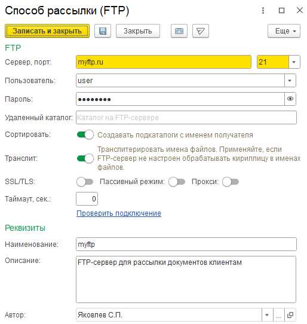Enable the Прокси switch
The width and height of the screenshot is (307, 324).
[231, 182]
